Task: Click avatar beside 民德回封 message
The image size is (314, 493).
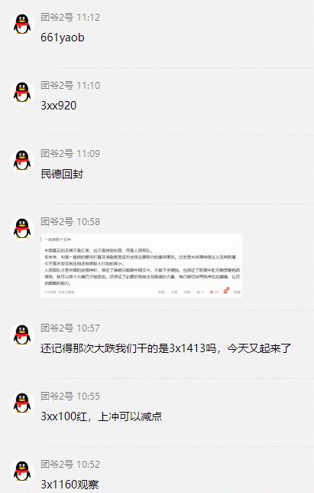Action: 22,160
